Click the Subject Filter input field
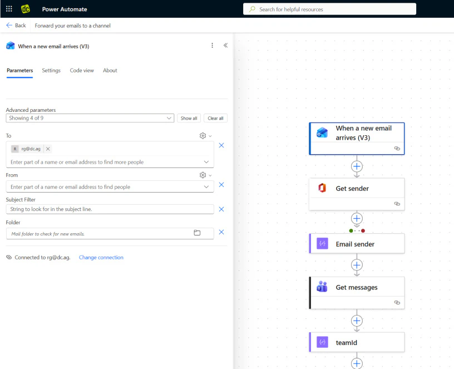Image resolution: width=454 pixels, height=369 pixels. click(110, 209)
